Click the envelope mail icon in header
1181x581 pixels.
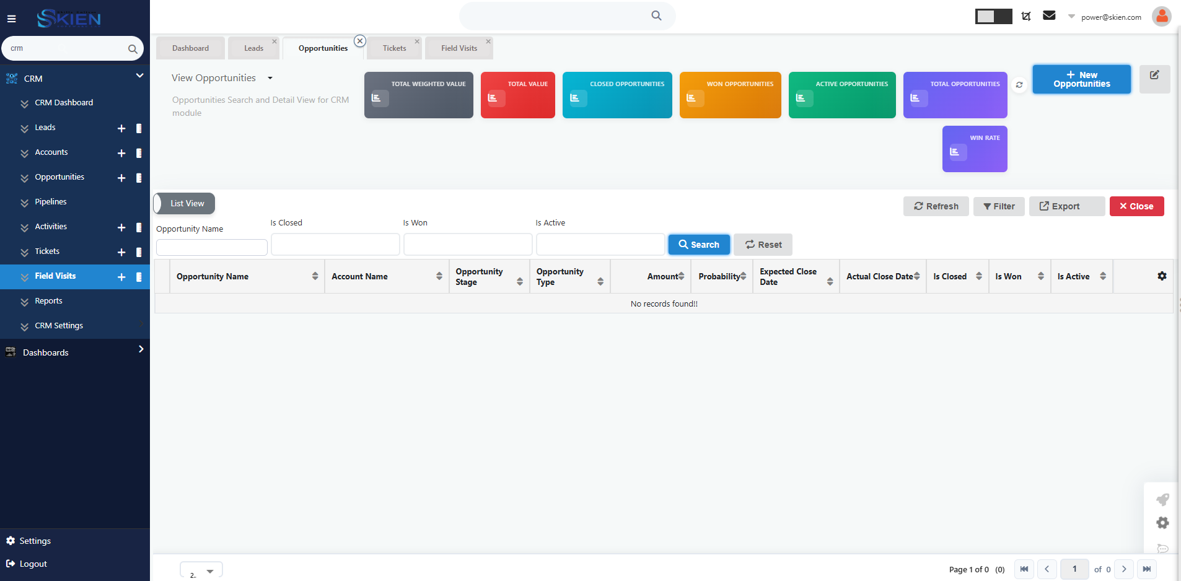pos(1049,15)
